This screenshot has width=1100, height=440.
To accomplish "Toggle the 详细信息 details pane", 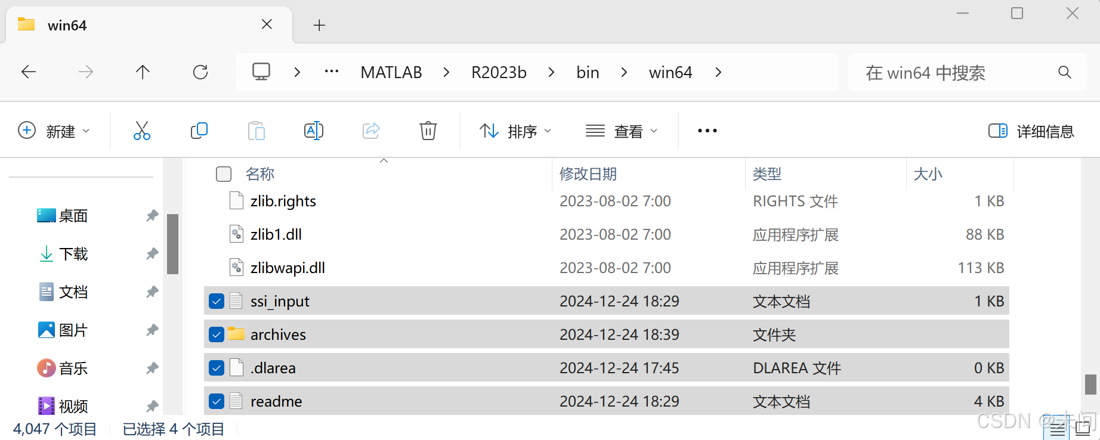I will point(1031,131).
